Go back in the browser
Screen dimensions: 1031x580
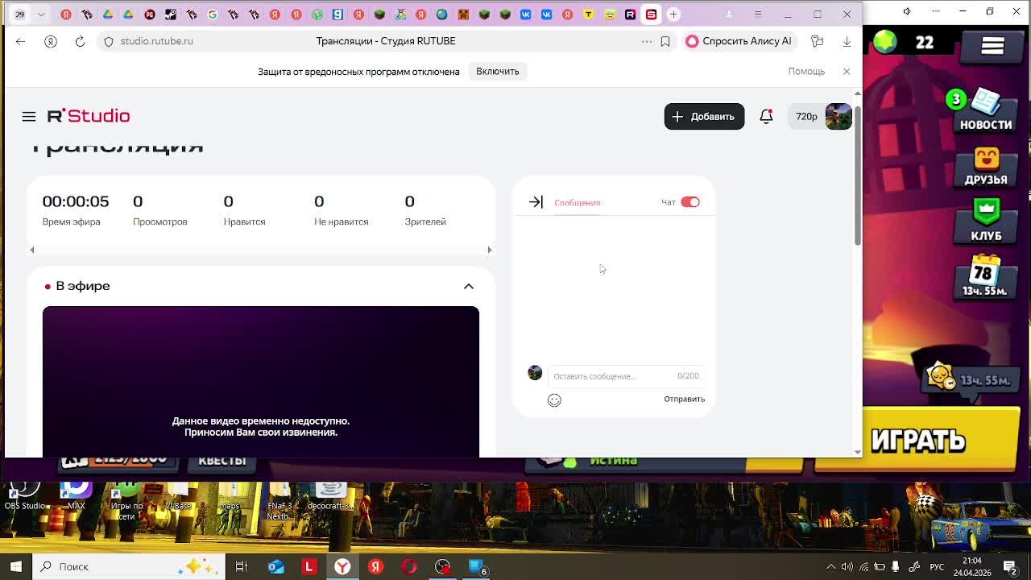point(21,41)
